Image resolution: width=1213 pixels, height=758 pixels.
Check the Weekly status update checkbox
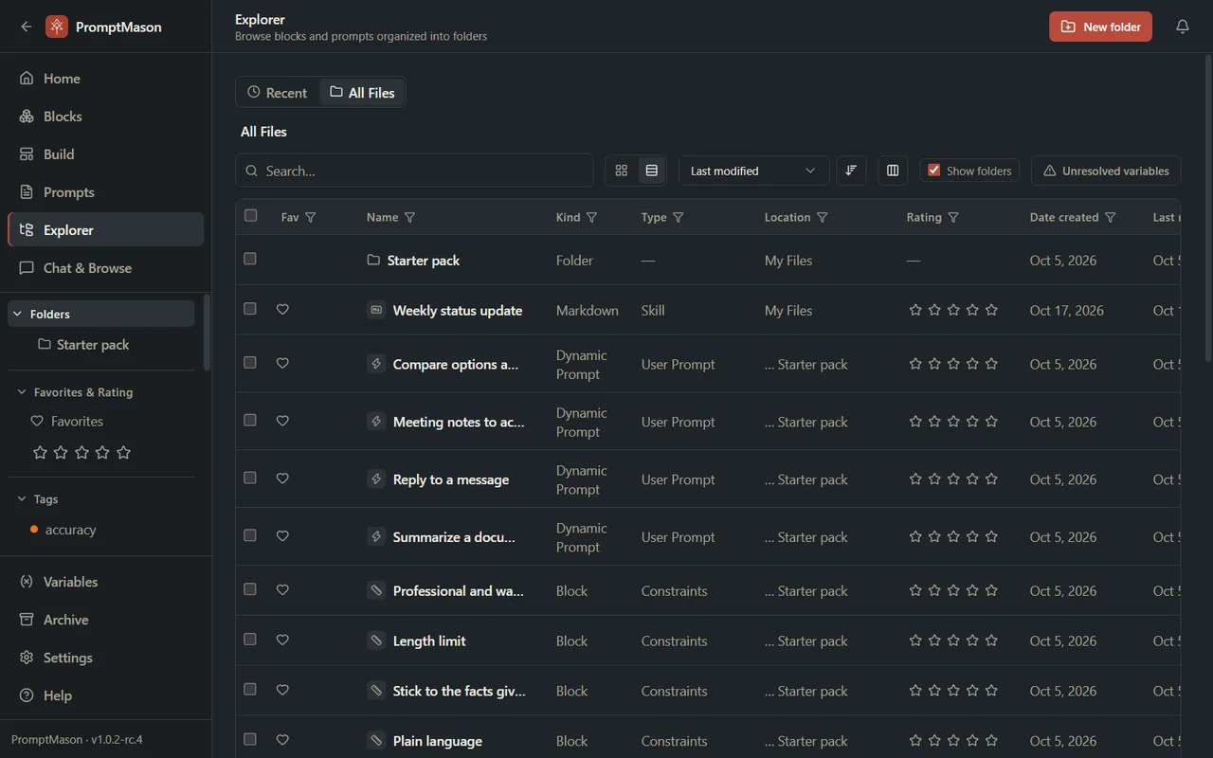(x=250, y=309)
